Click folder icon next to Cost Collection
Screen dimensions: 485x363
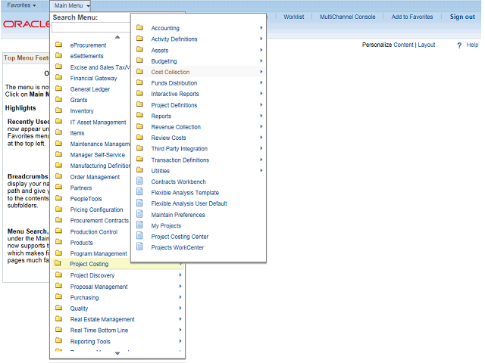[139, 71]
